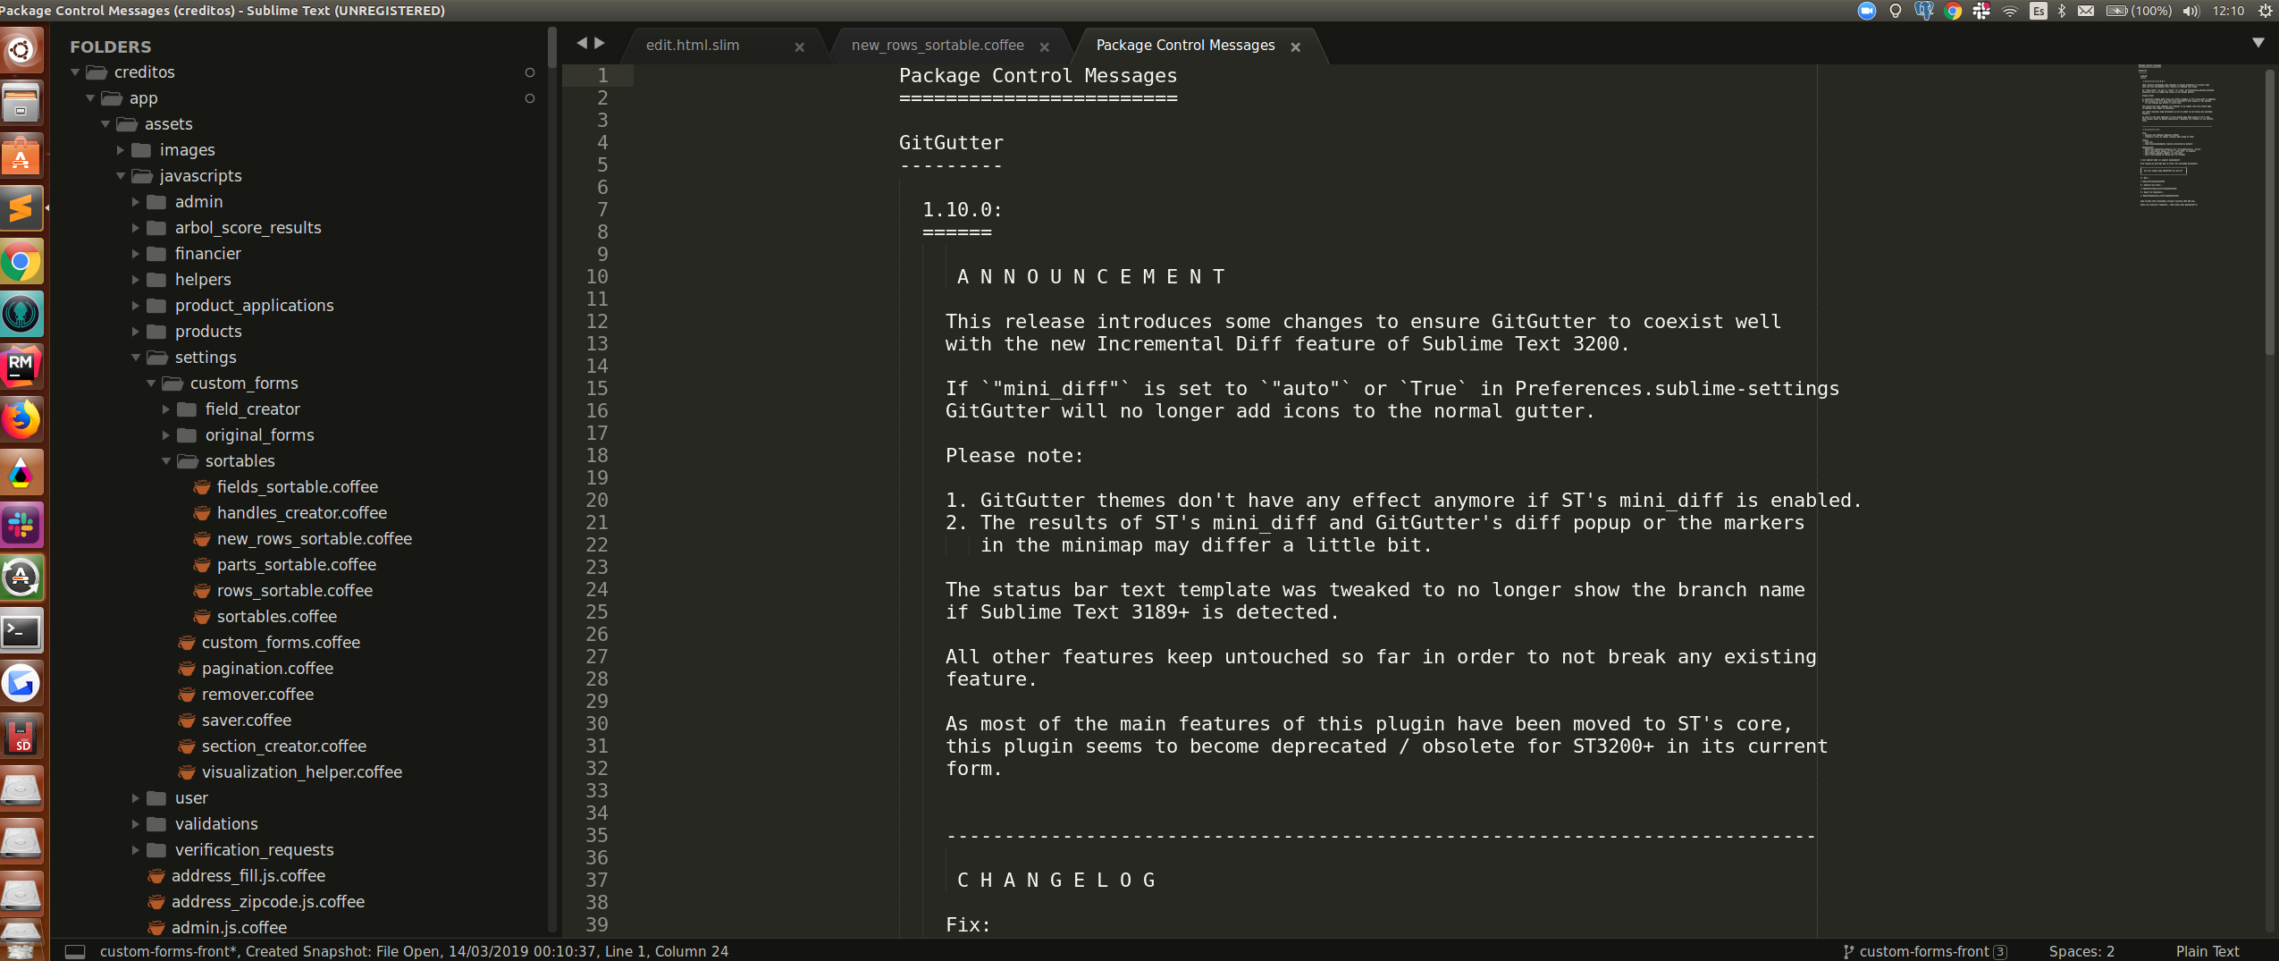The height and width of the screenshot is (961, 2279).
Task: Click the 12:10 clock
Action: 2228,11
